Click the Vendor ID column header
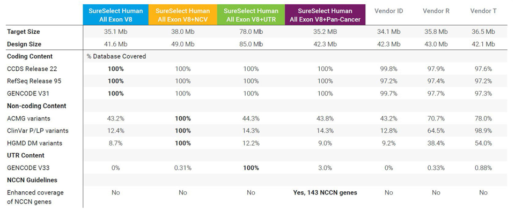This screenshot has height=210, width=515. click(x=388, y=11)
